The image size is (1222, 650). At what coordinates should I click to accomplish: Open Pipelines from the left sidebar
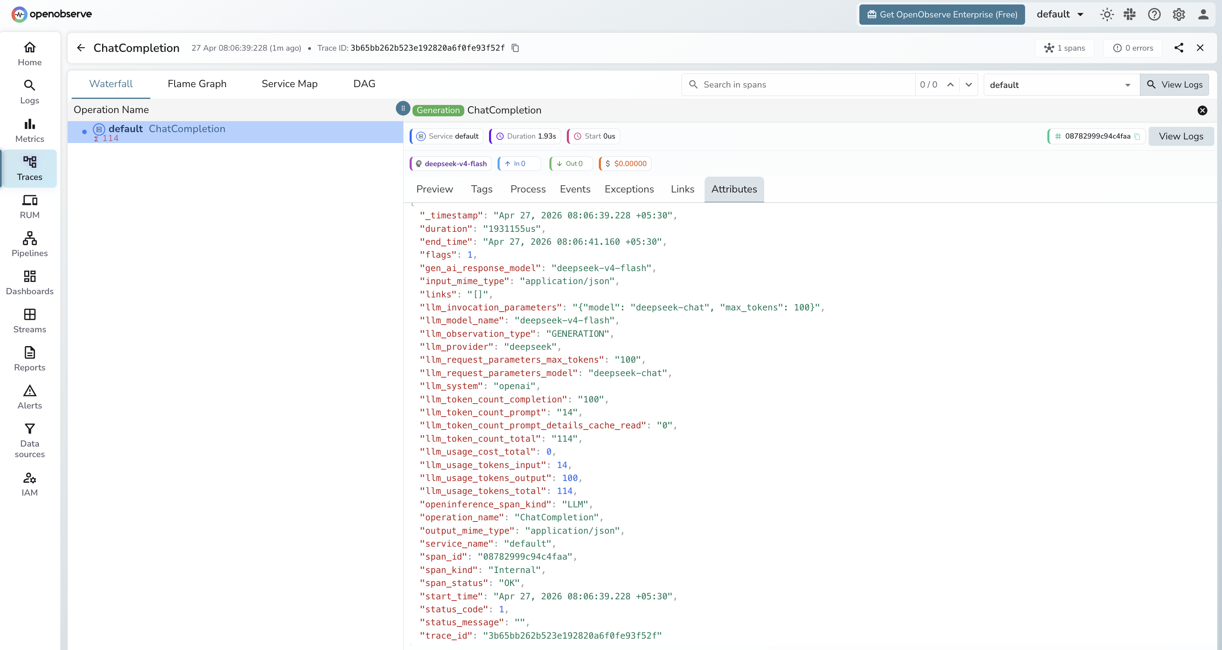pos(30,244)
